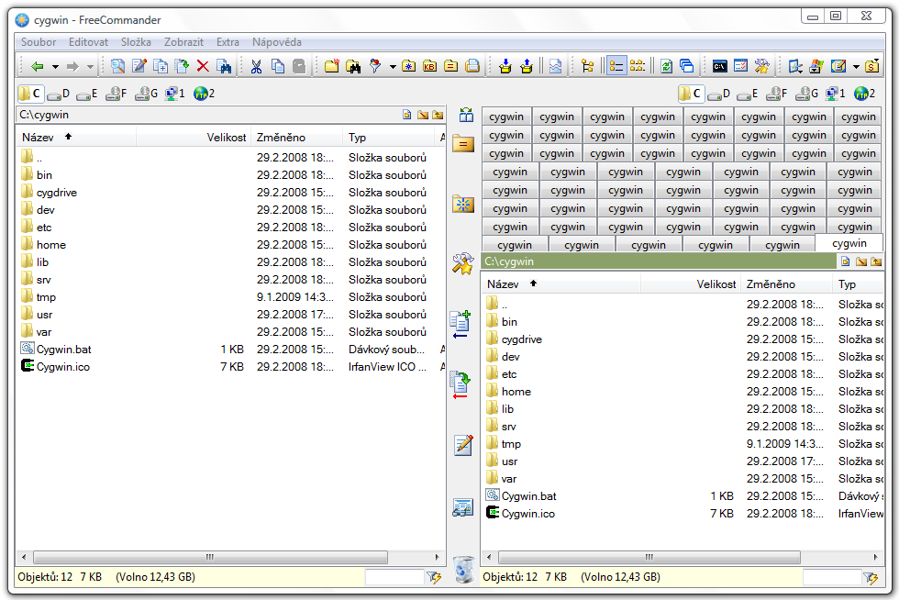Select cygdrive folder in left panel

click(x=56, y=193)
